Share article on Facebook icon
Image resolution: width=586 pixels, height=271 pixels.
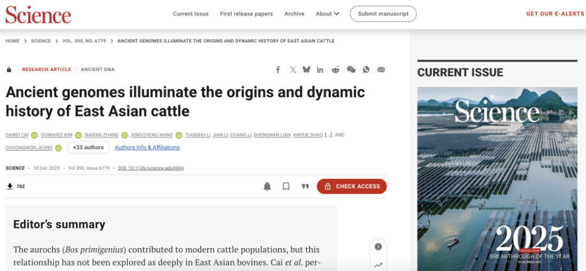click(x=278, y=69)
